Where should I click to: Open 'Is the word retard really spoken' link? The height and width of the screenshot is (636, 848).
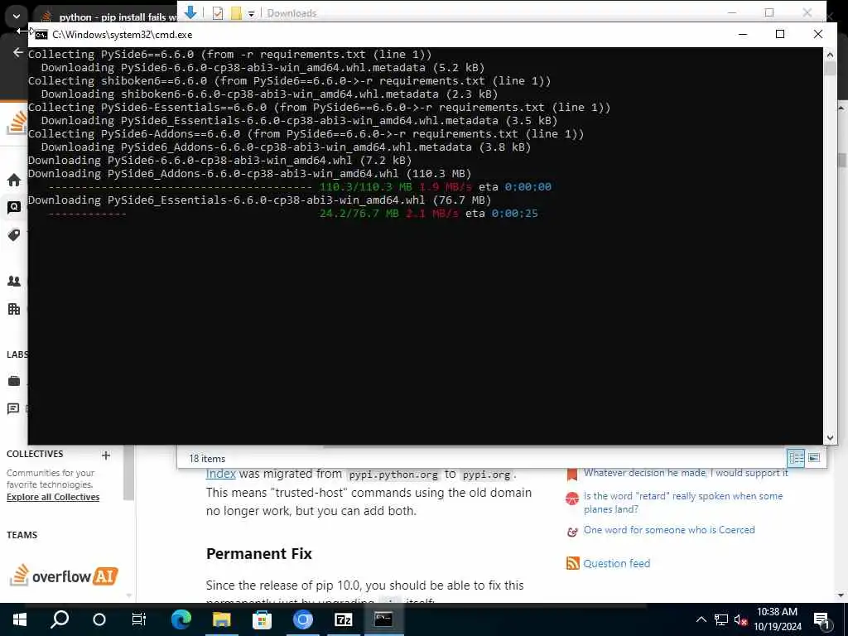tap(683, 503)
